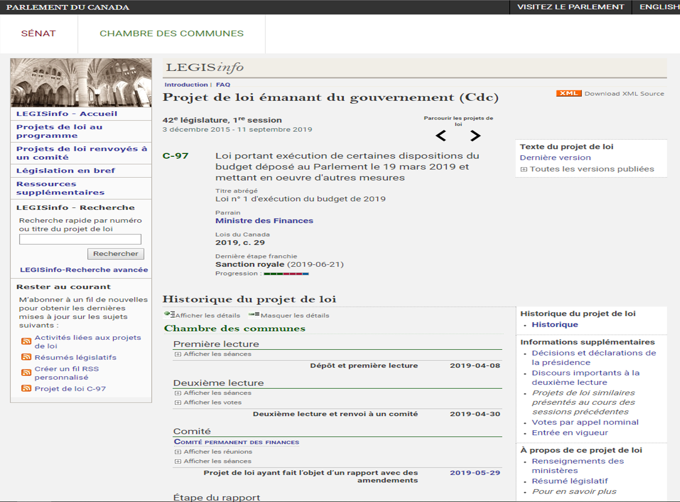
Task: Switch the site language to English
Action: [659, 7]
